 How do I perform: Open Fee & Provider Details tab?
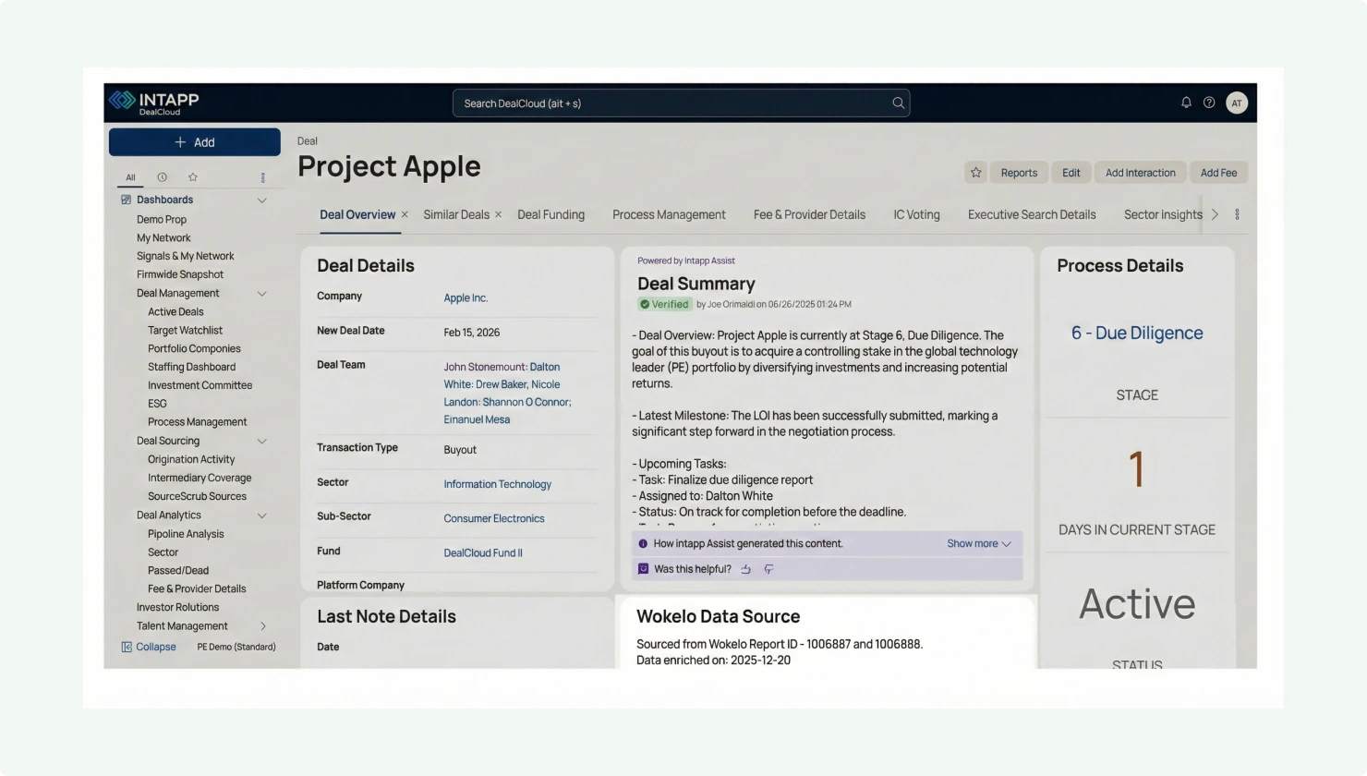point(809,214)
